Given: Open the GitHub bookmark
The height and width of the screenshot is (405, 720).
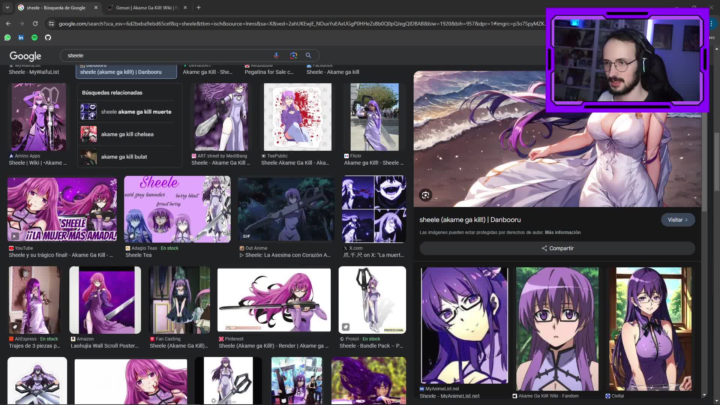Looking at the screenshot, I should point(48,37).
